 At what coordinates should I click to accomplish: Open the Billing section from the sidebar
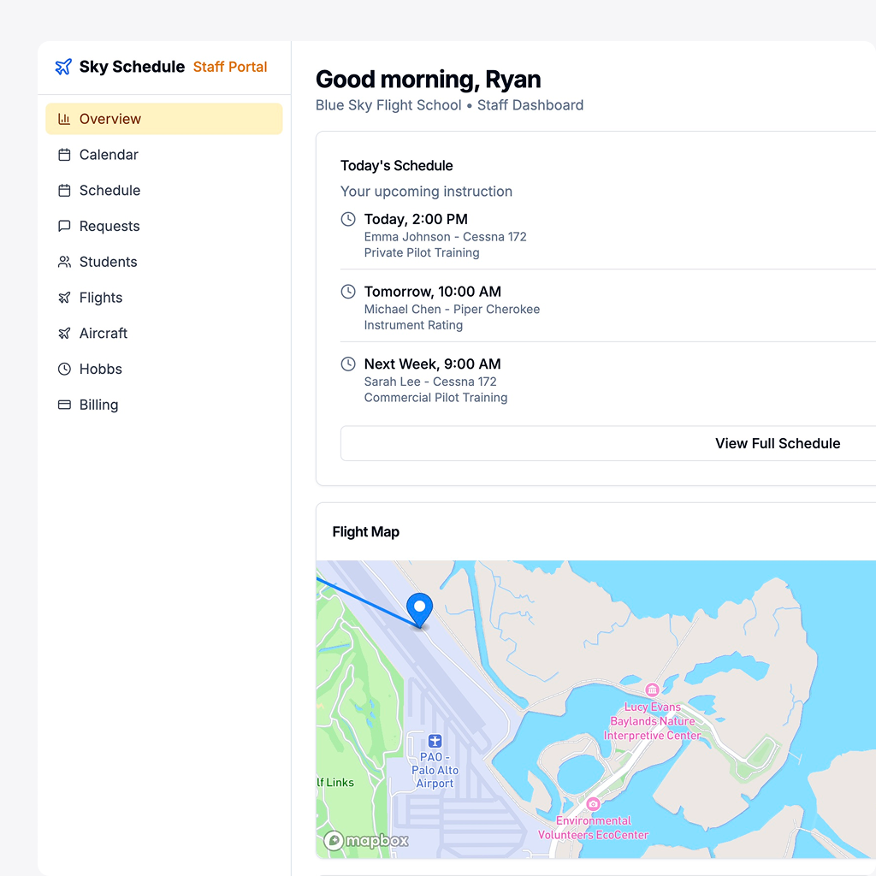coord(98,405)
